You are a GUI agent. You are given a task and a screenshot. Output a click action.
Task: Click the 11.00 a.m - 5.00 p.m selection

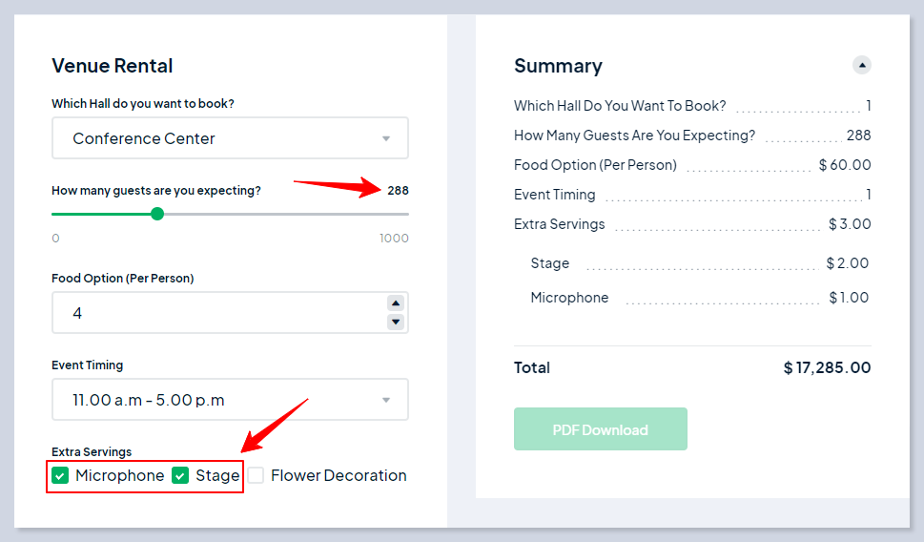click(x=149, y=401)
